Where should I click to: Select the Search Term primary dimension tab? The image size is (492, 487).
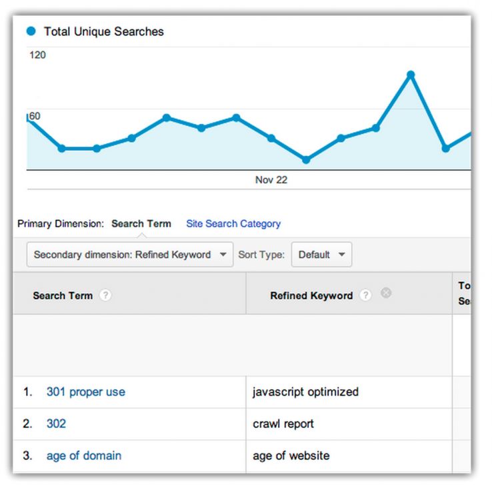[141, 224]
